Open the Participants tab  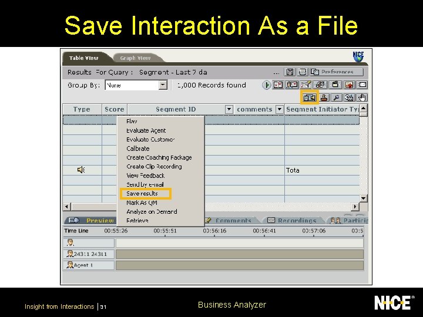tap(348, 221)
